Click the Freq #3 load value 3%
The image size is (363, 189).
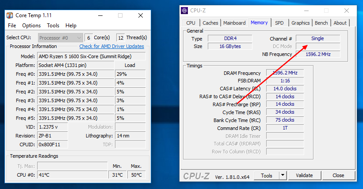pyautogui.click(x=130, y=100)
